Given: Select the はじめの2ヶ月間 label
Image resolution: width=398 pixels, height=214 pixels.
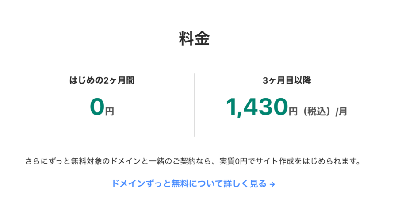Looking at the screenshot, I should (102, 80).
